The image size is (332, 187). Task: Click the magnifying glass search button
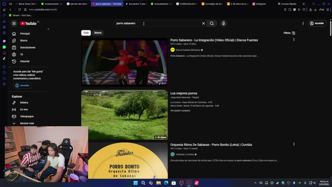click(212, 23)
